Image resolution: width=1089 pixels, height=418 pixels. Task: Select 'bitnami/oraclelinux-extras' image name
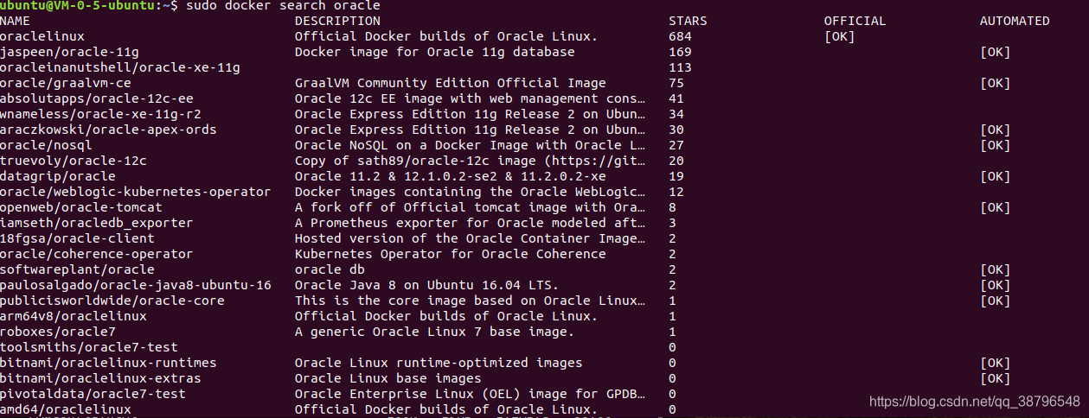pyautogui.click(x=100, y=378)
